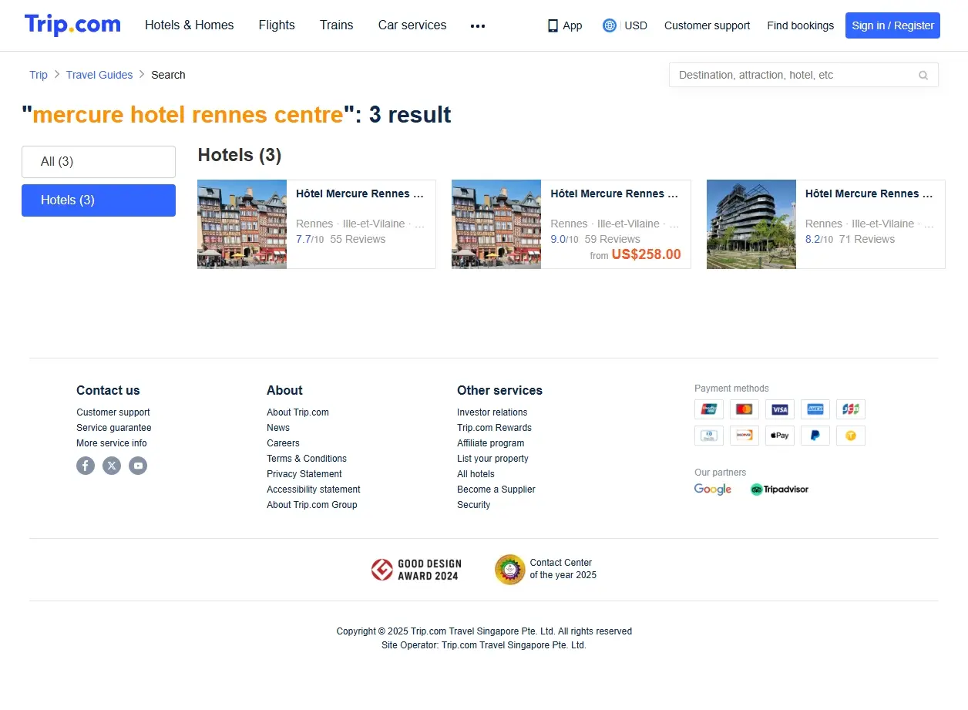Open the Hotels & Homes menu
This screenshot has width=968, height=710.
190,25
